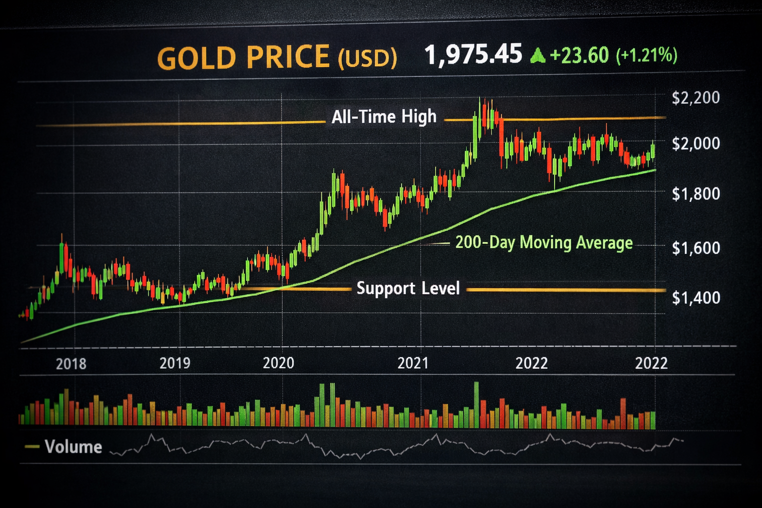
Task: Click the (+1.21%) percentage change
Action: [646, 55]
